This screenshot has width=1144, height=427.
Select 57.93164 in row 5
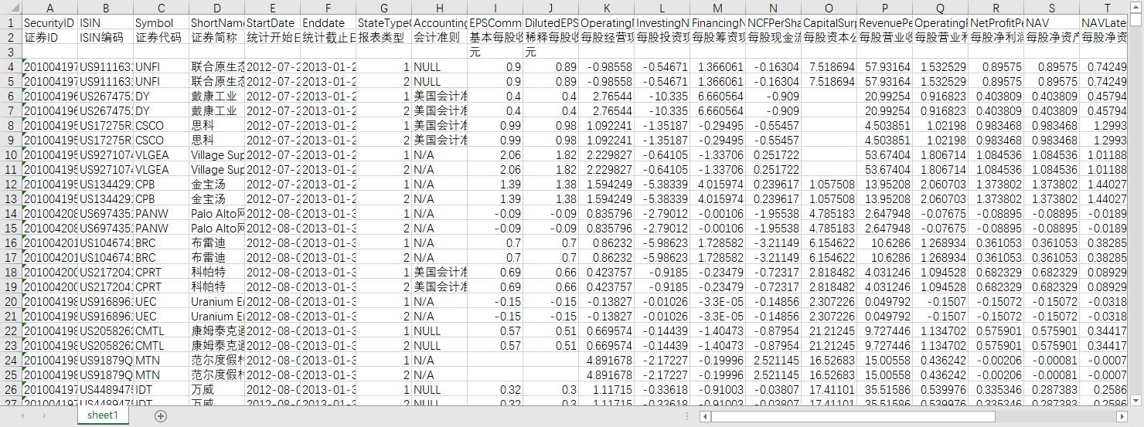884,81
